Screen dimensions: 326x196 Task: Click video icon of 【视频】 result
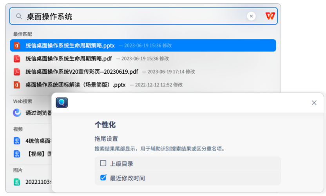(x=17, y=154)
